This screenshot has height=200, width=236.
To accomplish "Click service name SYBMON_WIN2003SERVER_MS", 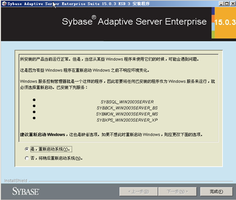I will coord(127,114).
